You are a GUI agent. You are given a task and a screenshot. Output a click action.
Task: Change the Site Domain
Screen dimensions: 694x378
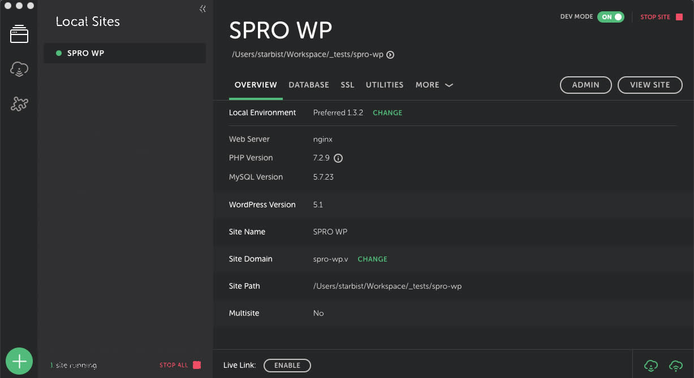[x=372, y=259]
